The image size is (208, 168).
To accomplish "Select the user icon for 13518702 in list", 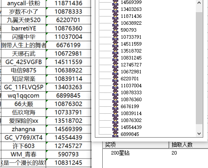I will [x=115, y=51].
